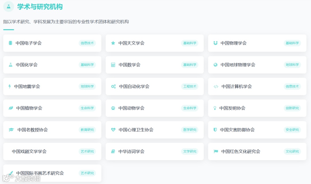Click the book icon next to 中华诗词学会
Screen dimensions: 311x184
[x=113, y=151]
